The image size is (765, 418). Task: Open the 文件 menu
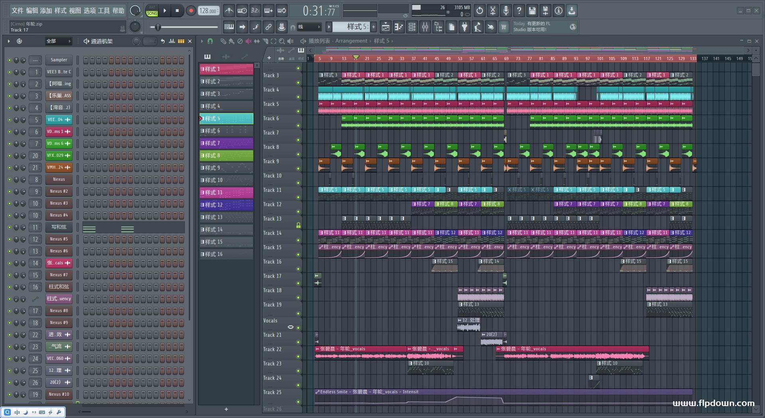[17, 11]
